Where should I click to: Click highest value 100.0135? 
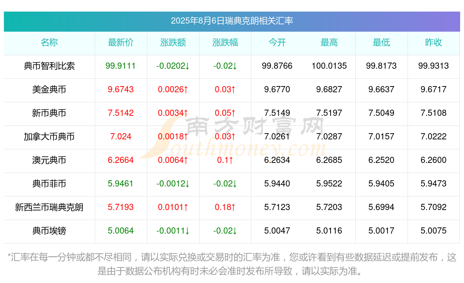329,66
